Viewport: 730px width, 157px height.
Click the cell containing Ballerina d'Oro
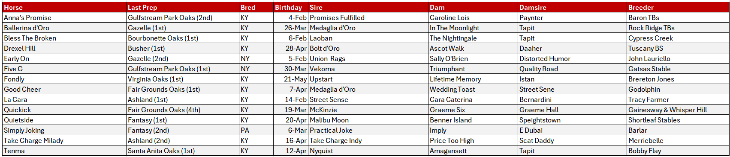64,28
